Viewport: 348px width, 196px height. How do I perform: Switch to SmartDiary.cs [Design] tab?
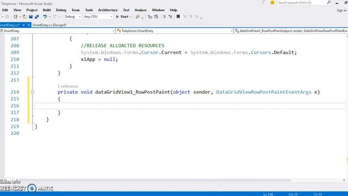(x=49, y=25)
